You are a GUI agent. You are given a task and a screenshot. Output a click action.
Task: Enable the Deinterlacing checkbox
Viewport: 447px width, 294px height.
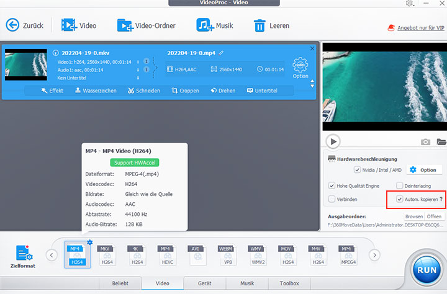[399, 185]
